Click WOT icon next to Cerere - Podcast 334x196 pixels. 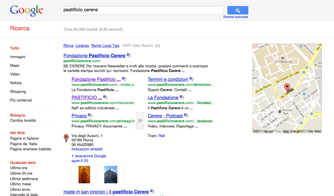click(x=186, y=115)
